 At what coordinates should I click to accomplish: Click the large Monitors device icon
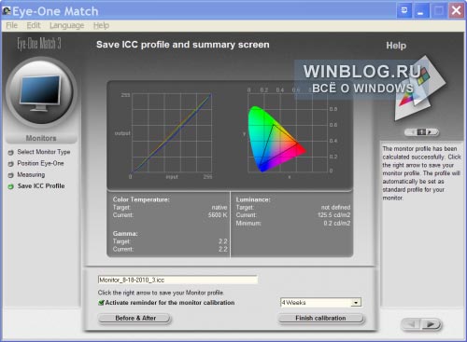(41, 93)
